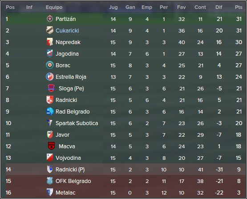Sort table by Pts column header
The image size is (247, 199).
[x=239, y=7]
